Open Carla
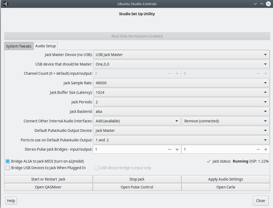 coord(226,187)
